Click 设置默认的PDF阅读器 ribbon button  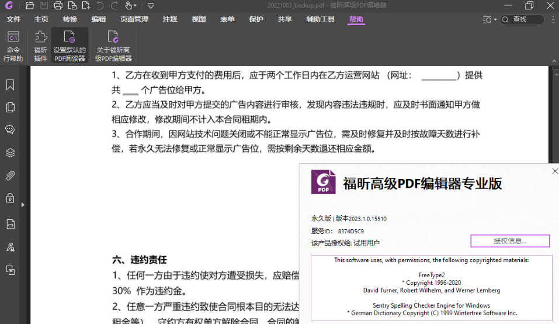point(70,46)
